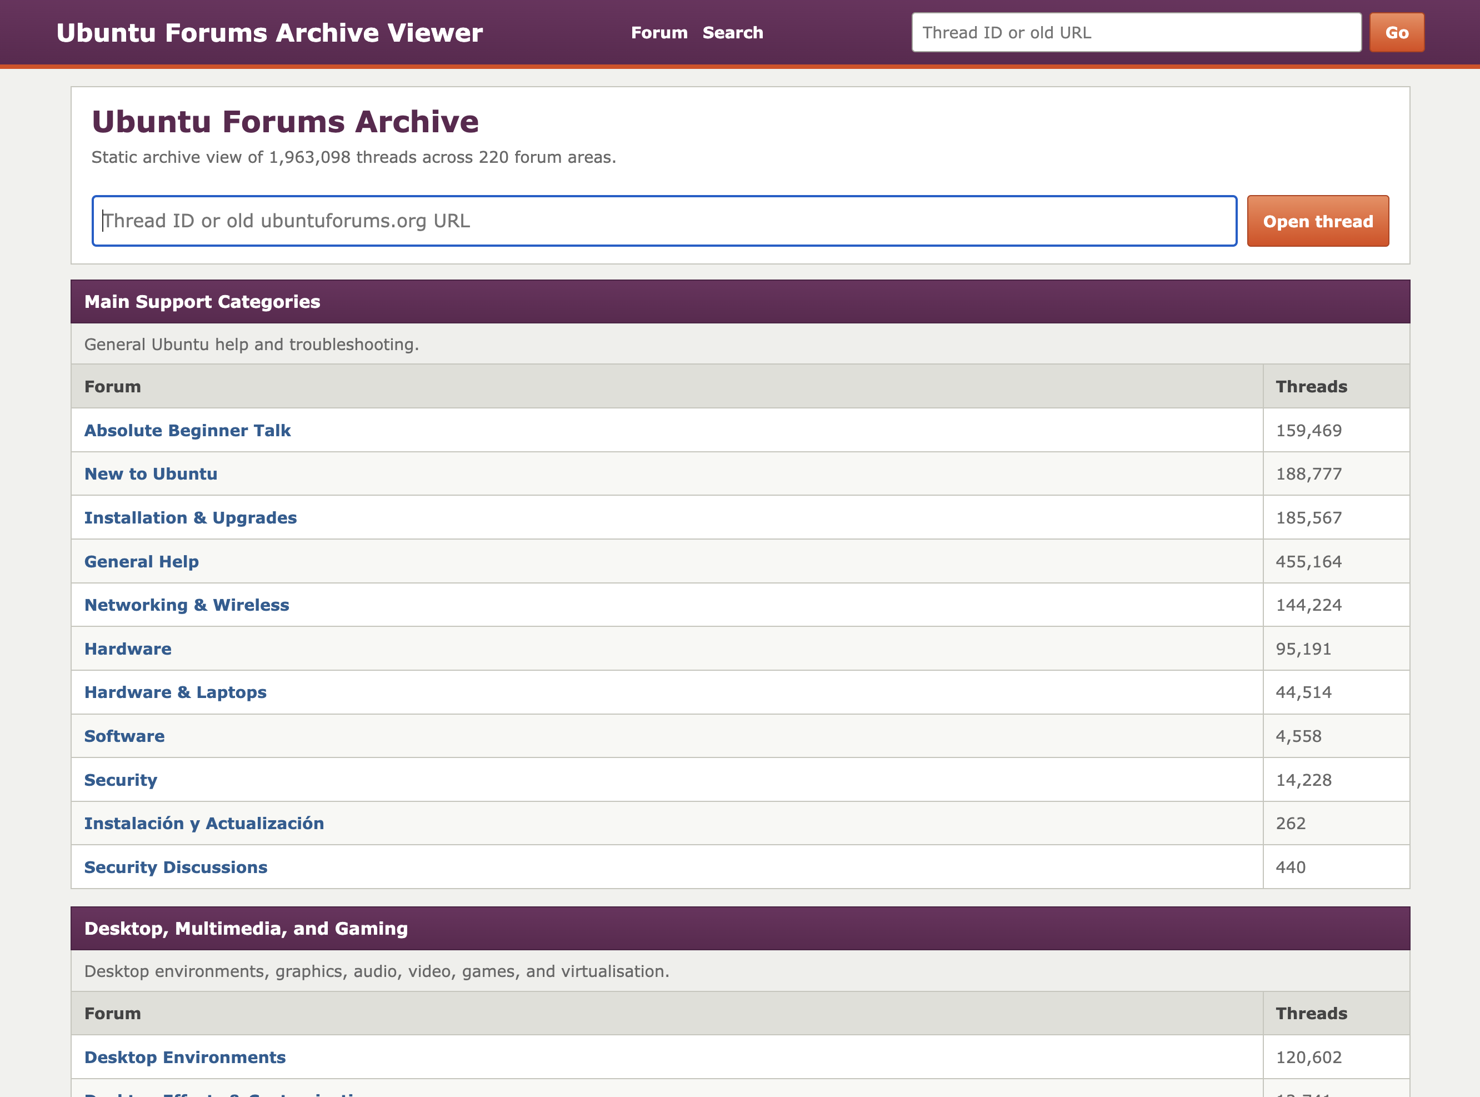Open the Security forum link
This screenshot has width=1480, height=1097.
click(121, 780)
